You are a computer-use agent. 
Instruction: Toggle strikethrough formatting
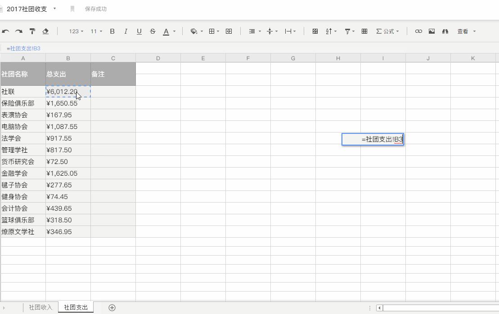click(x=153, y=31)
